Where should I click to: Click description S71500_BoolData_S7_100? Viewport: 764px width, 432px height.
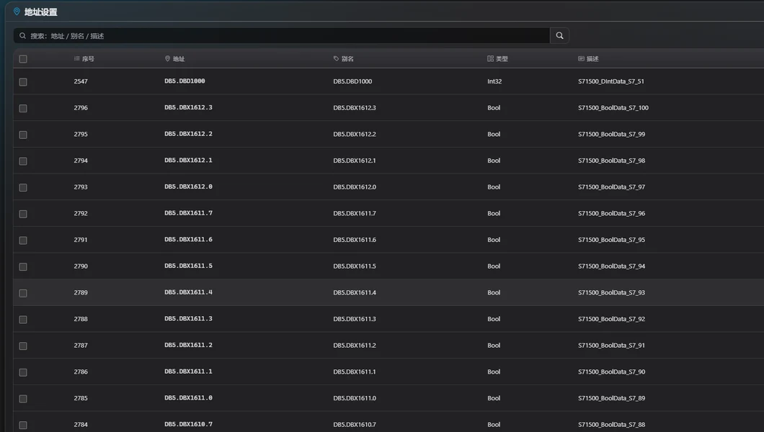613,107
